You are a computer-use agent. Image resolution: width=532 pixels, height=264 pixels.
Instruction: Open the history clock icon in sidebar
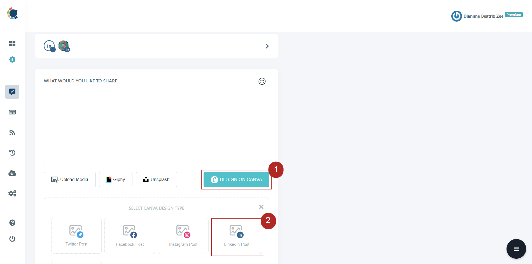coord(12,153)
